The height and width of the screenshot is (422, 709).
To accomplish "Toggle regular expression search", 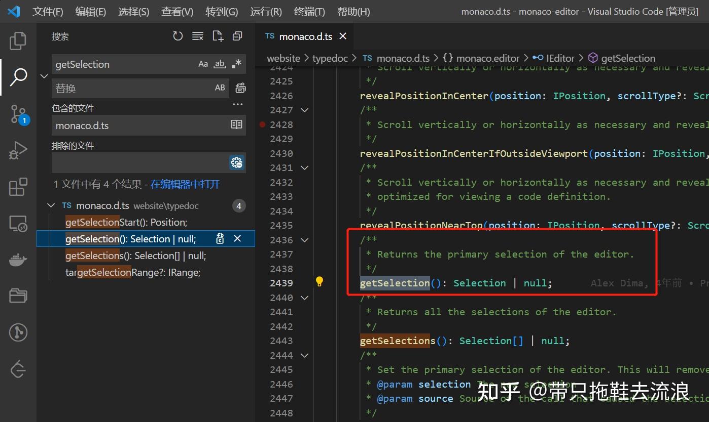I will 235,64.
